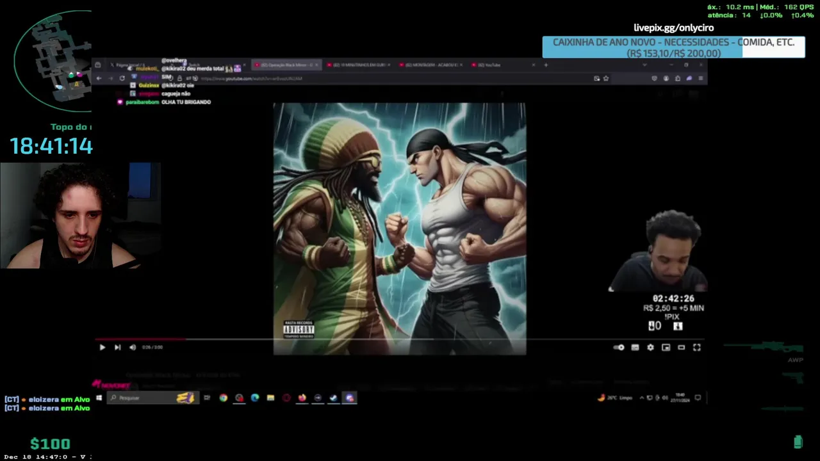Mute the YouTube player volume

pos(133,347)
